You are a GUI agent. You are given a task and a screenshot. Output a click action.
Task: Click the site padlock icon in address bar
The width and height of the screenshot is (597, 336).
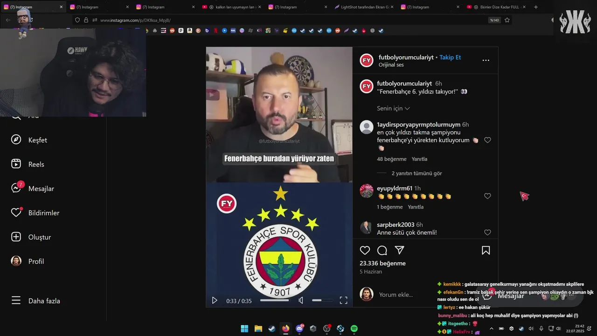[x=86, y=20]
